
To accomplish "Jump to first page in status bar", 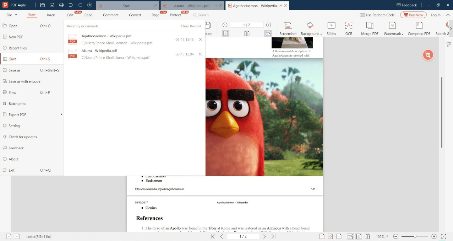I will [213, 236].
